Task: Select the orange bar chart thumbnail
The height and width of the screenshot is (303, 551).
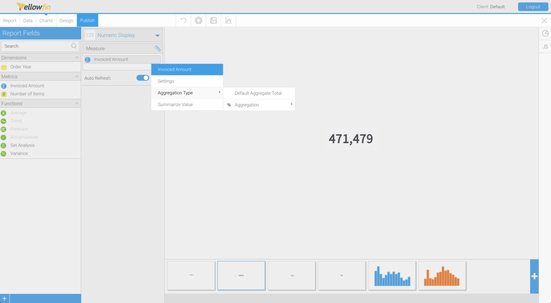Action: click(x=442, y=275)
